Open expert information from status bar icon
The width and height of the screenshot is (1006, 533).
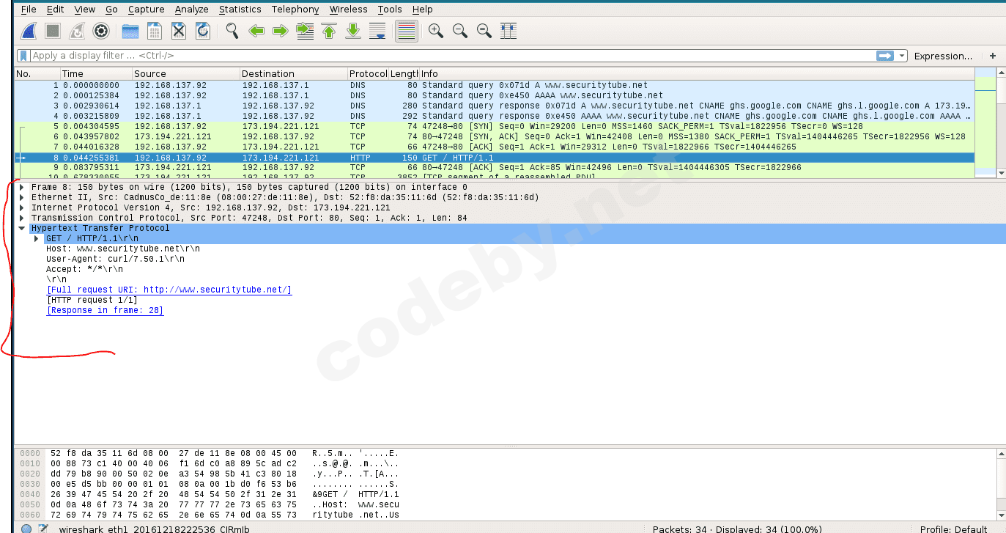pyautogui.click(x=26, y=529)
